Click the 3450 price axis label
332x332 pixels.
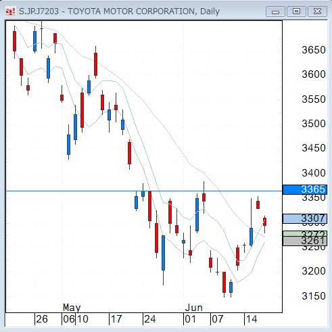[x=314, y=148]
